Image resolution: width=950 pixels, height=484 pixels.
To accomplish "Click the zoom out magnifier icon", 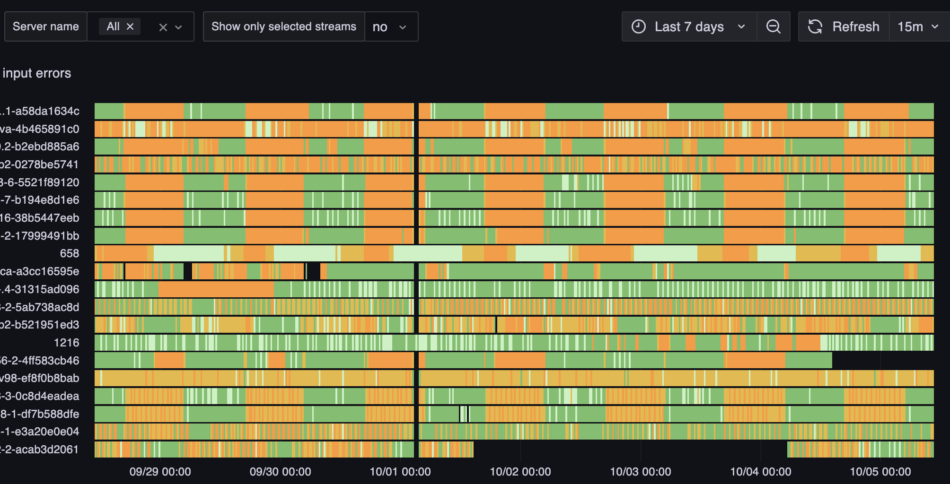I will pyautogui.click(x=773, y=26).
